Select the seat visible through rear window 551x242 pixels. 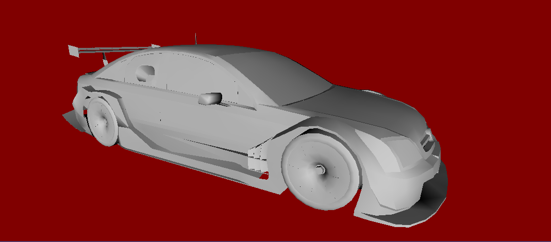(145, 74)
